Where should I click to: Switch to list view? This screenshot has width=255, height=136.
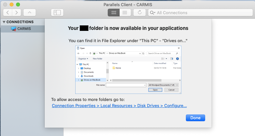(x=125, y=13)
